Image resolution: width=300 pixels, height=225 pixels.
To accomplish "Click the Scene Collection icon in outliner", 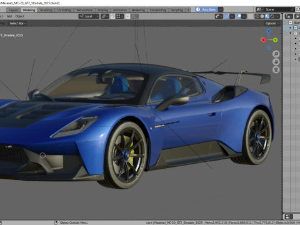I will pyautogui.click(x=291, y=22).
